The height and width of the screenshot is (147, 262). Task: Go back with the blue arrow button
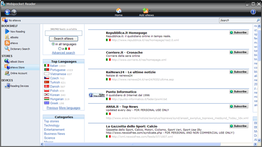point(7,12)
